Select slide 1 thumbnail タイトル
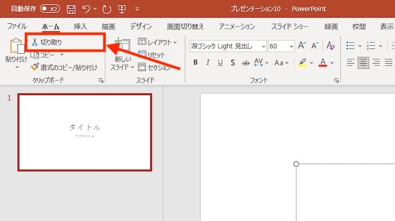 [85, 132]
